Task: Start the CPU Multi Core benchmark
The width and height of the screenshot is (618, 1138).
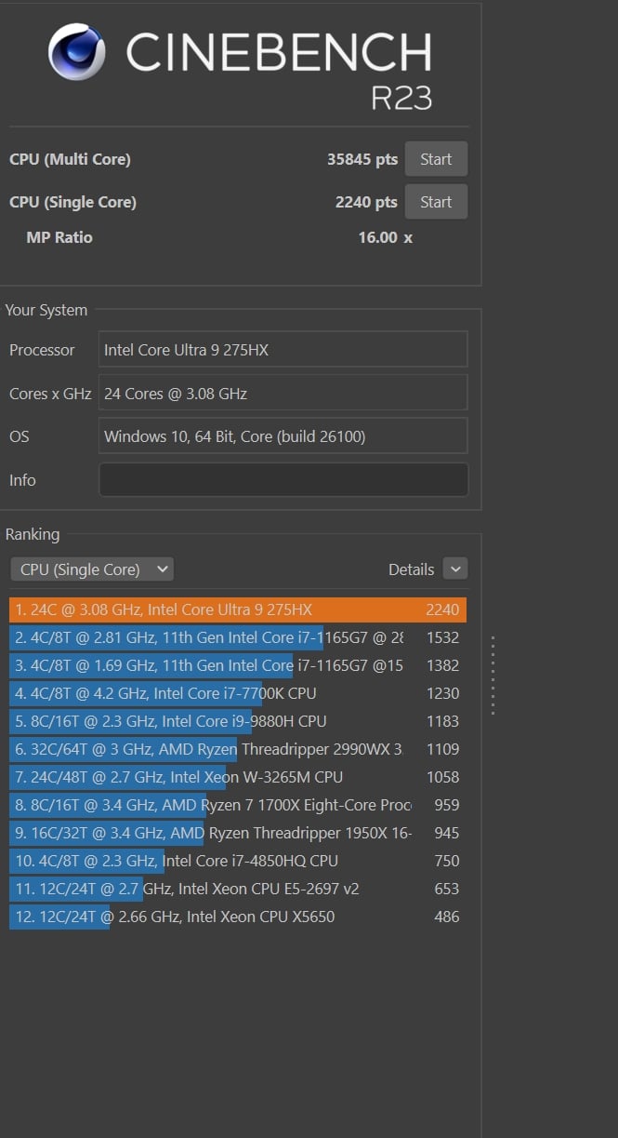Action: pos(436,159)
